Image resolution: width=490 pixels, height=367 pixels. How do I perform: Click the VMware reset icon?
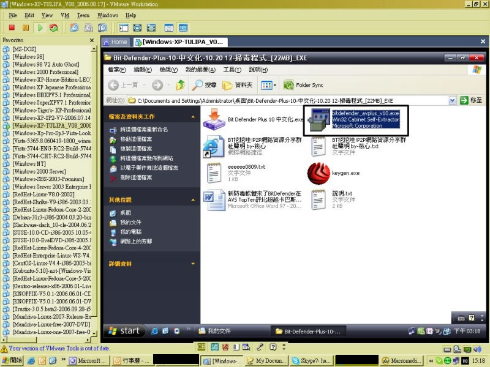click(54, 28)
